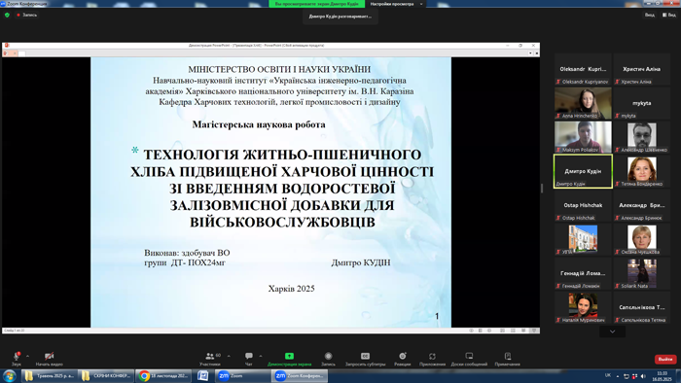Select highlighted Дмитро Кудін speaker tile
This screenshot has height=383, width=681.
click(583, 171)
